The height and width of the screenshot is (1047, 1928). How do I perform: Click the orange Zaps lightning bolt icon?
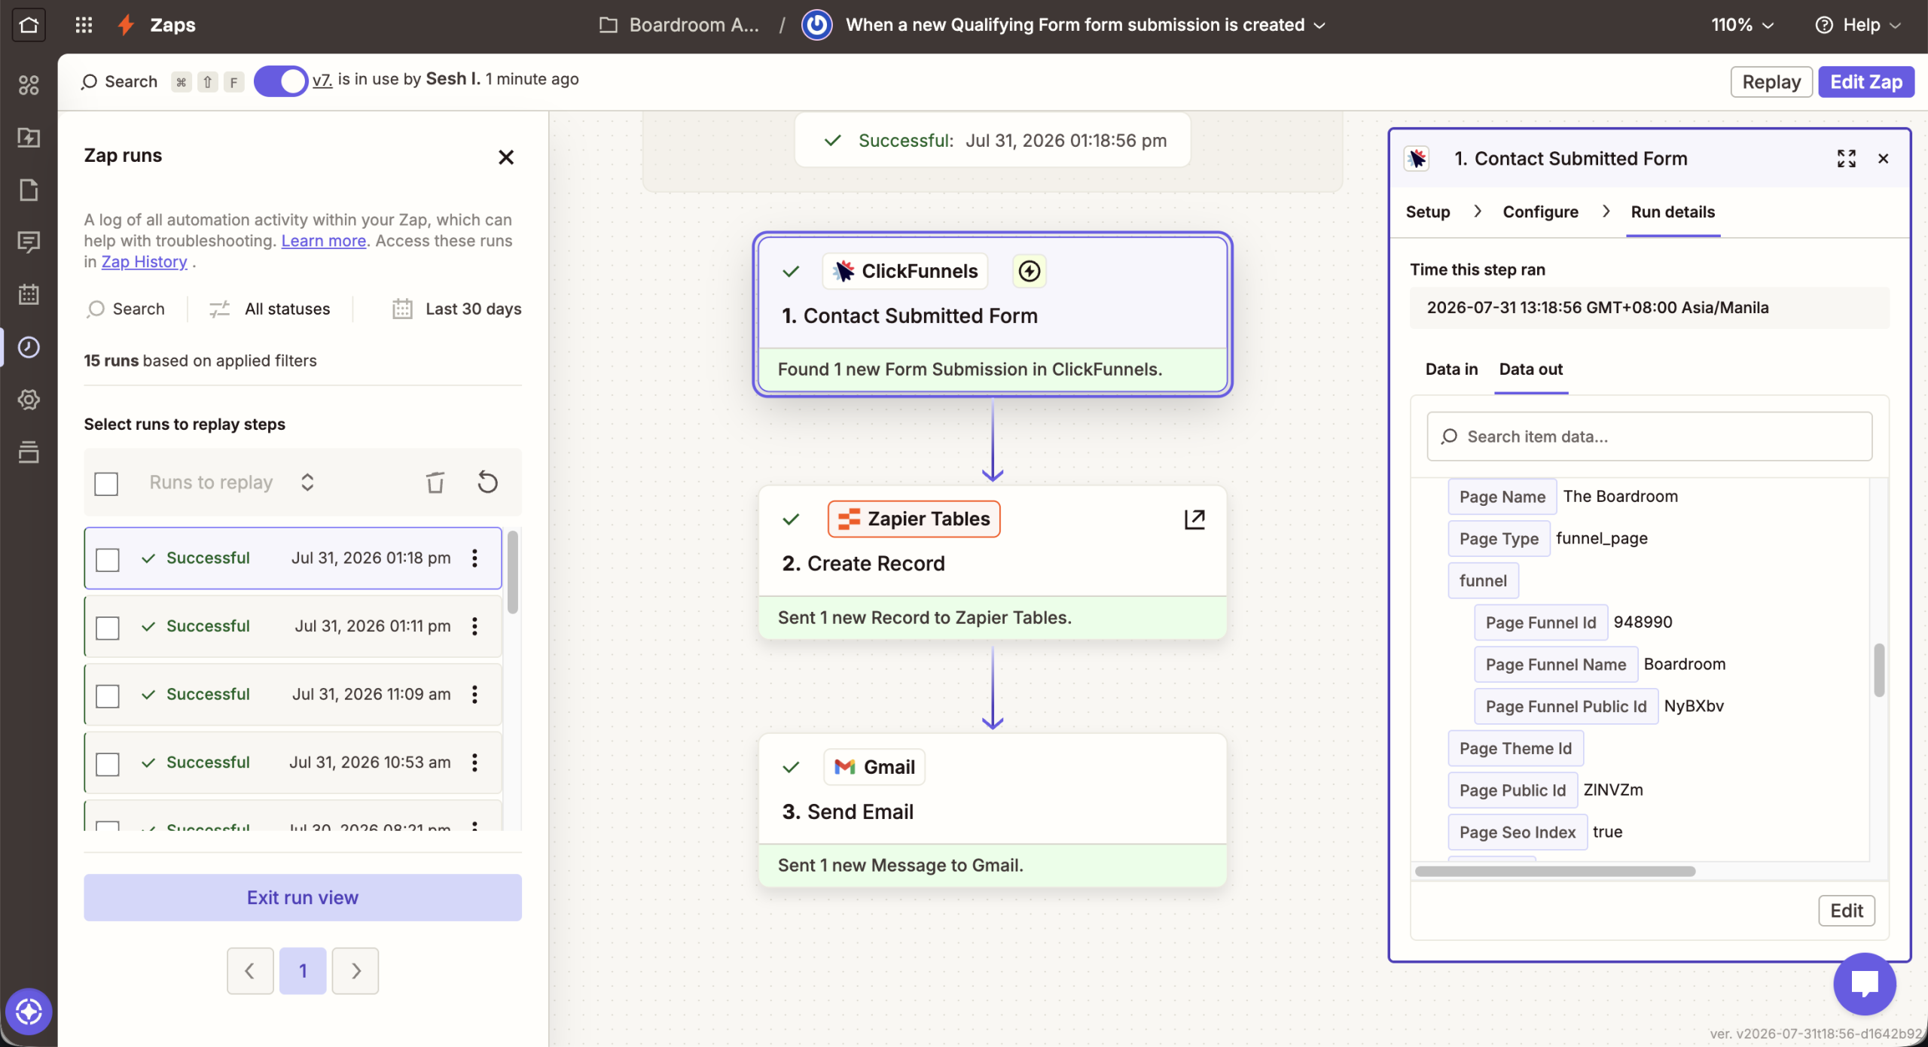point(126,25)
